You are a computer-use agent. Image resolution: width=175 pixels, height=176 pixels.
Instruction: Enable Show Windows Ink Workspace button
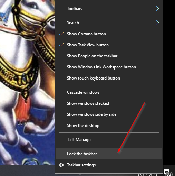109,67
